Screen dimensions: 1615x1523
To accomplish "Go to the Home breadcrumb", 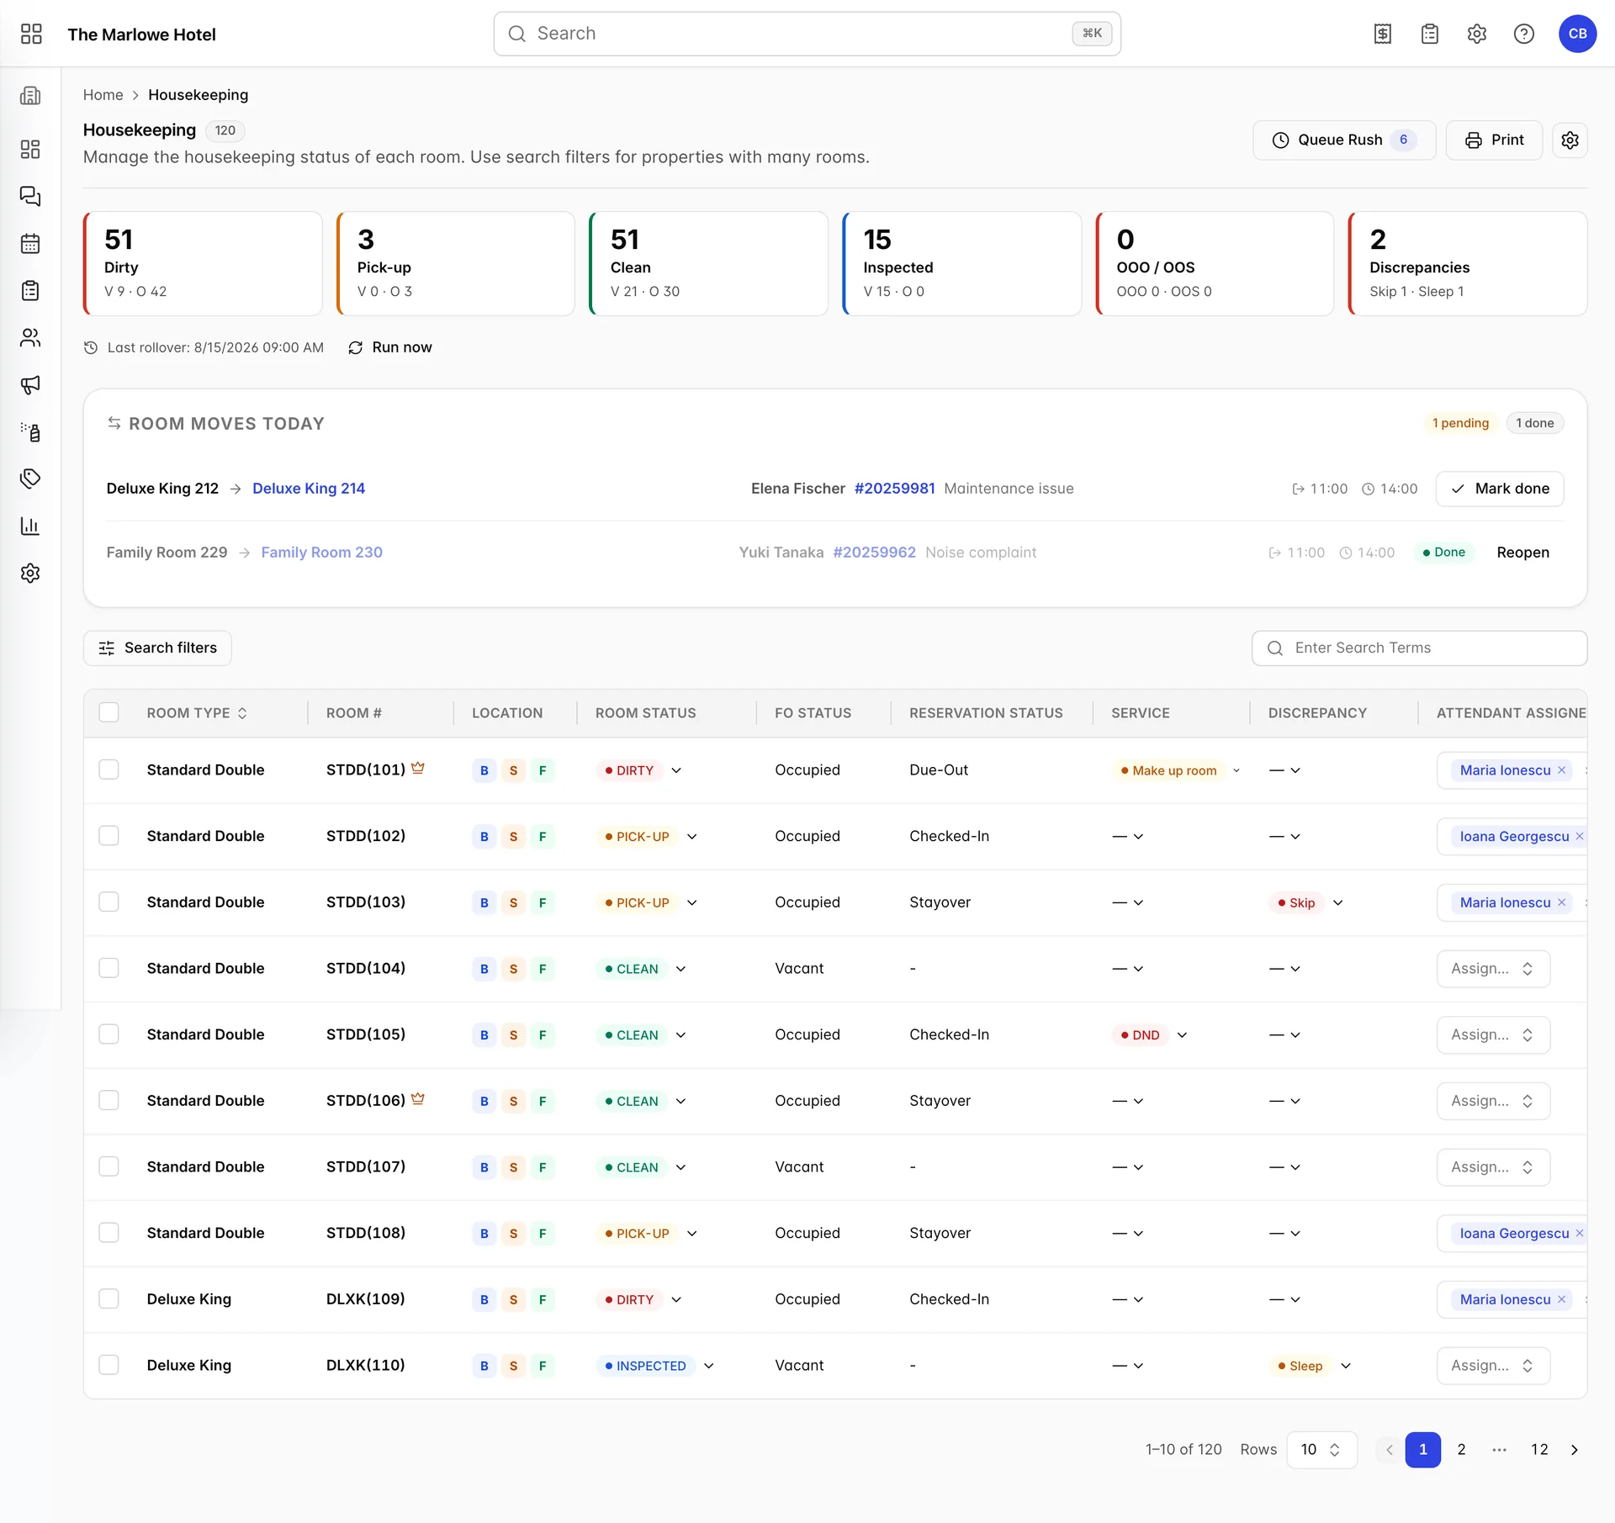I will (x=103, y=95).
